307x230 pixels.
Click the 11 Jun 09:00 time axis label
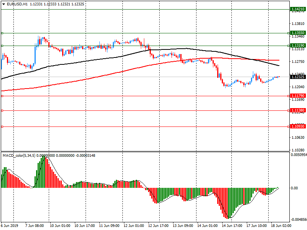(109, 225)
